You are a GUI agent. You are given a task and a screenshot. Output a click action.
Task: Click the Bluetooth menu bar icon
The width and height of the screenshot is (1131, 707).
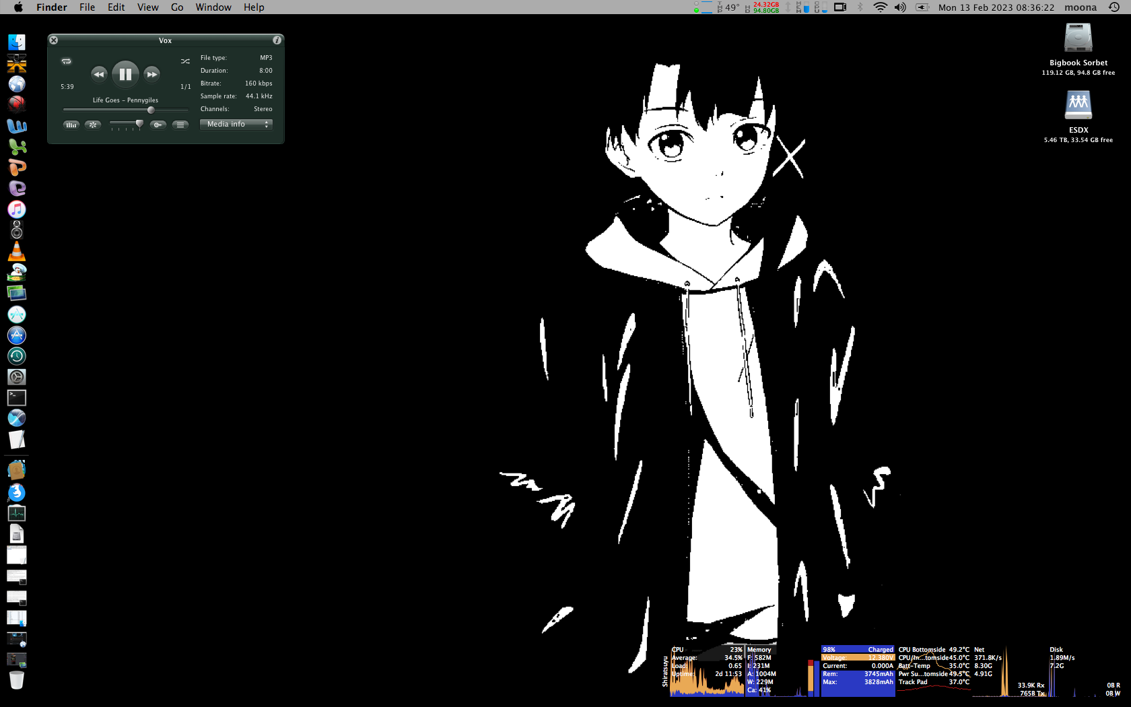860,7
